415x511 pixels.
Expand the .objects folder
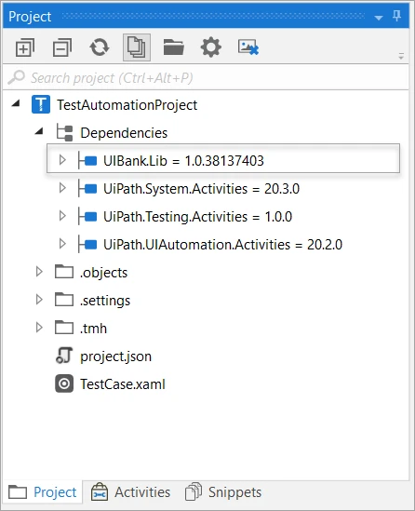pos(39,272)
